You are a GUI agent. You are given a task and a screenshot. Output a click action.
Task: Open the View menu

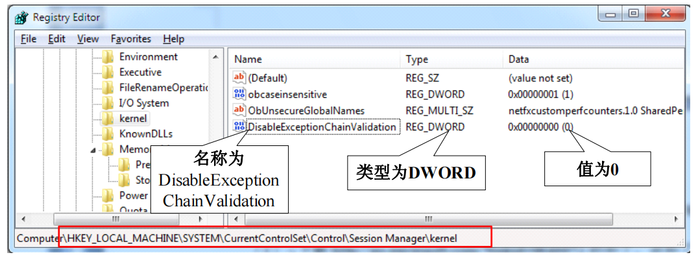(x=88, y=39)
